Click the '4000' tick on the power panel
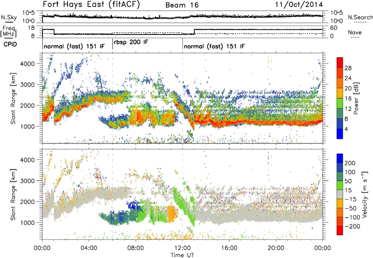This screenshot has width=373, height=258. [28, 64]
